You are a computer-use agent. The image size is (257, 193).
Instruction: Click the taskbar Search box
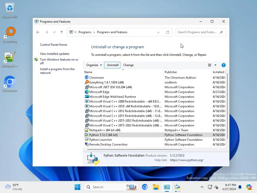pos(111,187)
